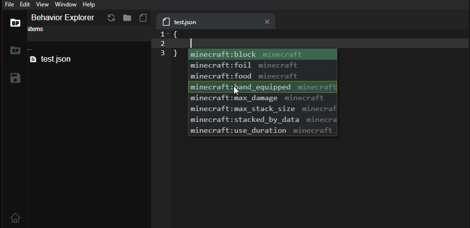Collapse the code fold arrow on line 1
This screenshot has height=228, width=470.
click(168, 34)
